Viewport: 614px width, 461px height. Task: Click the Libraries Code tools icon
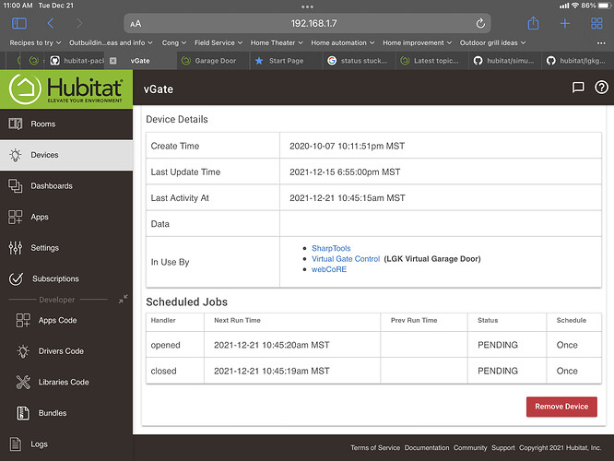pyautogui.click(x=23, y=382)
